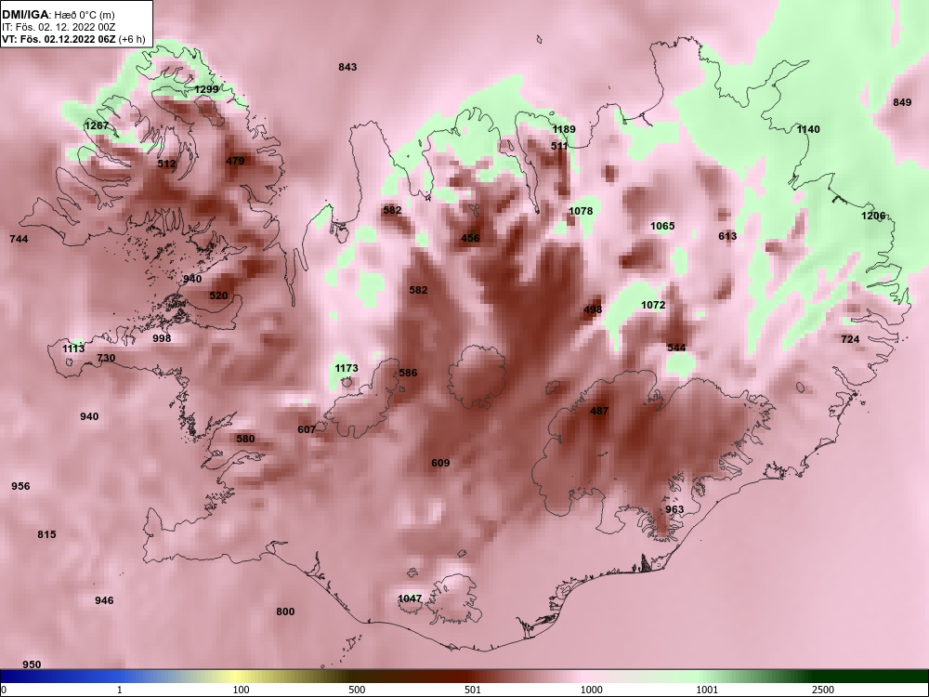Image resolution: width=929 pixels, height=697 pixels.
Task: Click the 586 height value
Action: pos(408,373)
